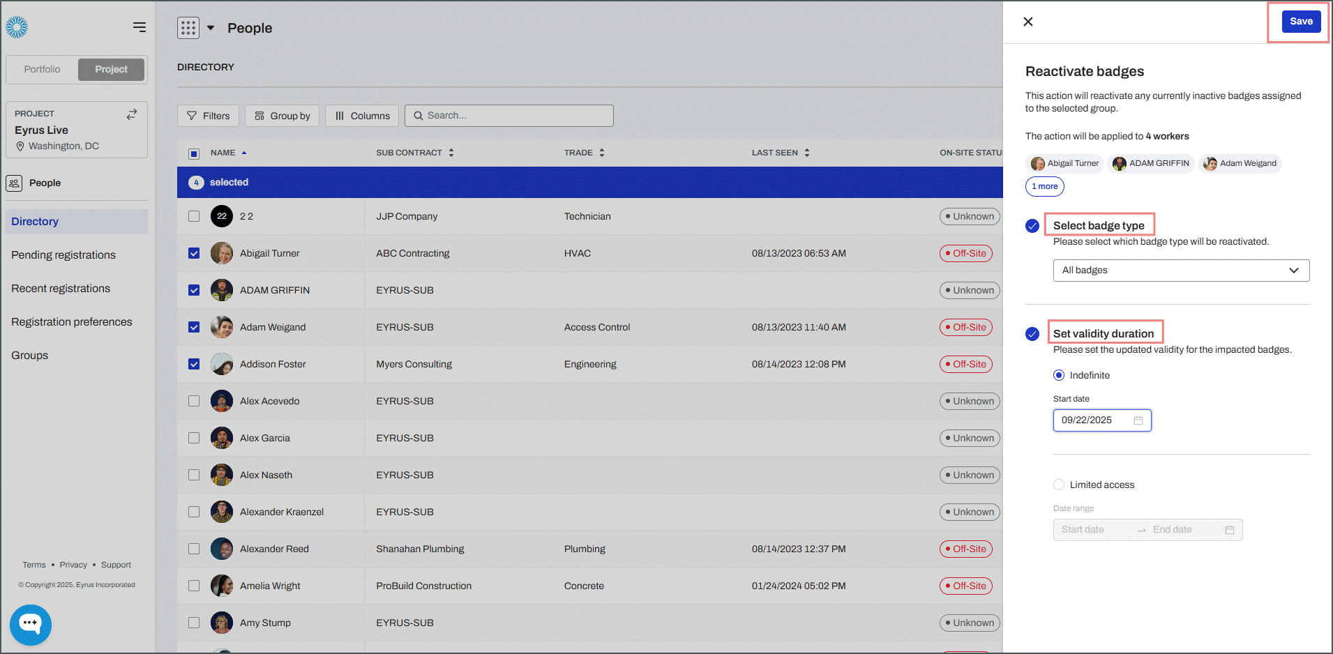Uncheck ADAM GRIFFIN's checkbox
The width and height of the screenshot is (1333, 654).
point(194,290)
